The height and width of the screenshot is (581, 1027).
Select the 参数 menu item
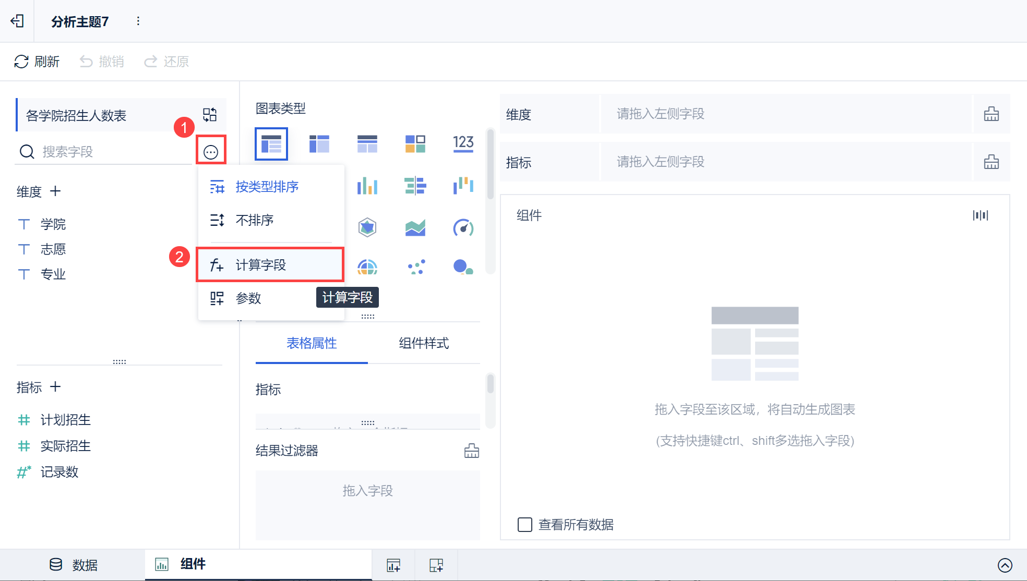pos(248,298)
